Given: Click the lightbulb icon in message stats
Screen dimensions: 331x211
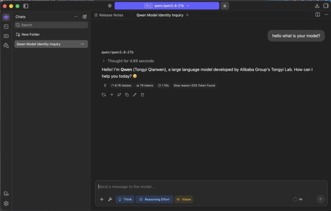Looking at the screenshot, I should tap(105, 85).
